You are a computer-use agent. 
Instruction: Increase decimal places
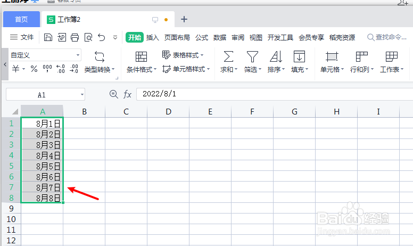pos(61,69)
